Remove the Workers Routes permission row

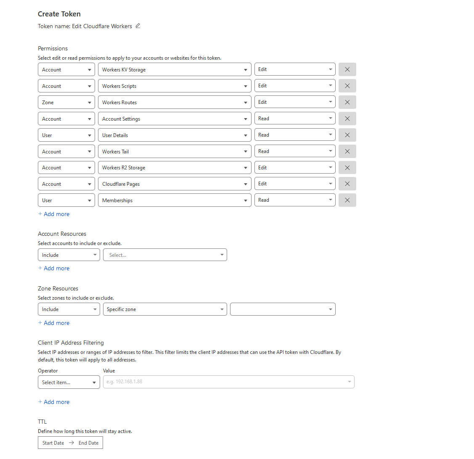coord(347,102)
